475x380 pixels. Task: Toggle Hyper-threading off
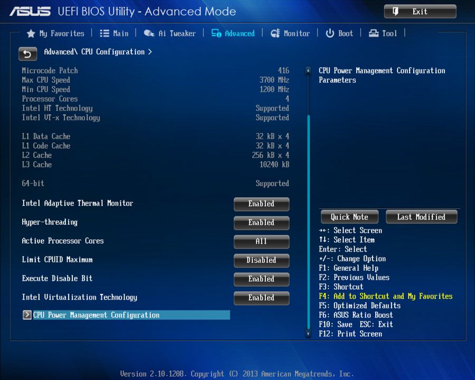point(261,223)
